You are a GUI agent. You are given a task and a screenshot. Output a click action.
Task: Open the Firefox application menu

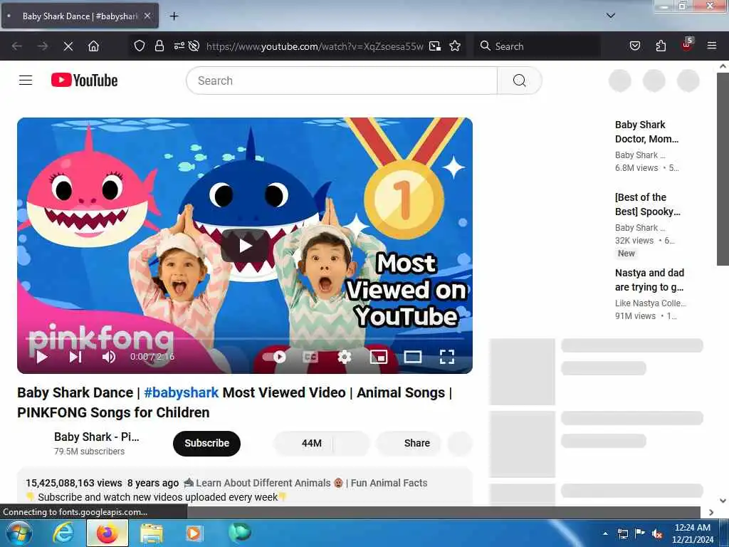click(x=712, y=46)
